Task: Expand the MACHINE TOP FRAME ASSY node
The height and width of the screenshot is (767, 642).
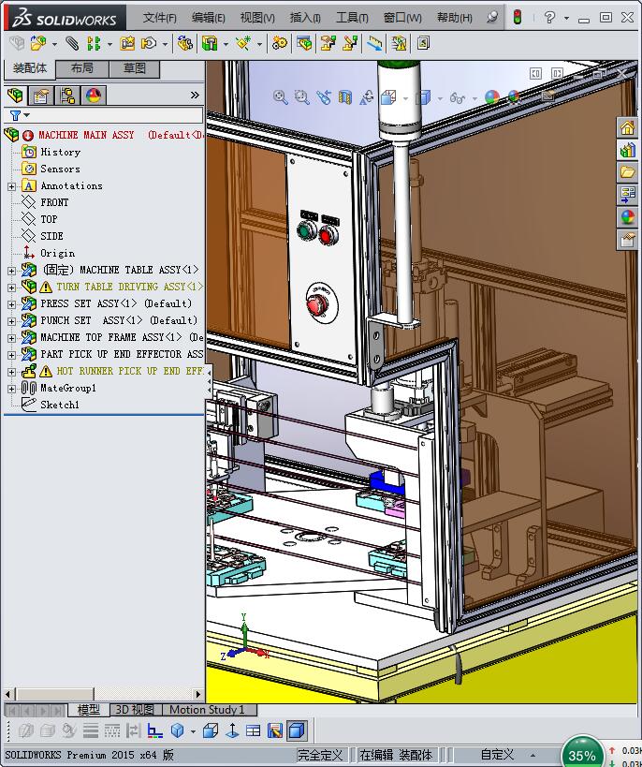Action: click(12, 338)
